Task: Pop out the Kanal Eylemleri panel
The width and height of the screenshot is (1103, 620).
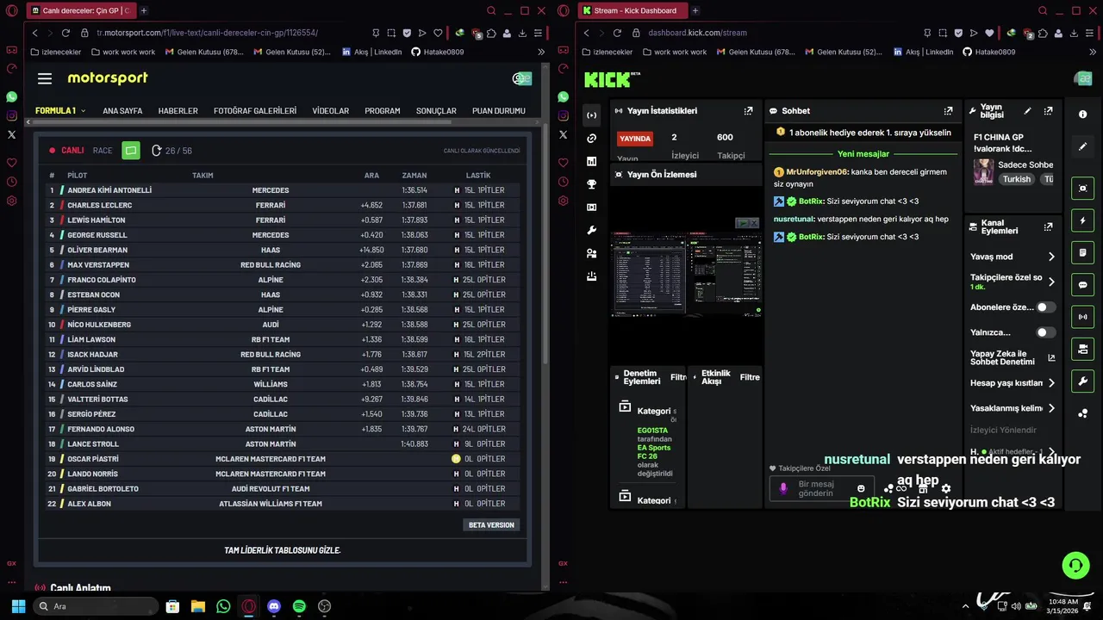Action: (1048, 226)
